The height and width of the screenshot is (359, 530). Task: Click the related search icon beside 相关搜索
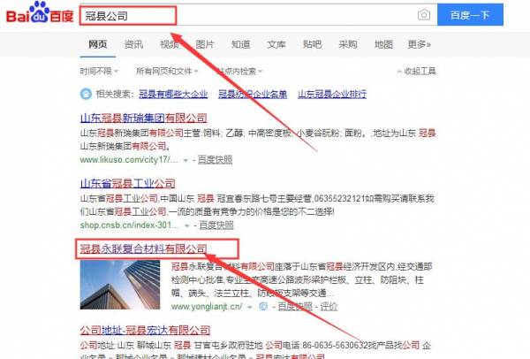tap(86, 94)
